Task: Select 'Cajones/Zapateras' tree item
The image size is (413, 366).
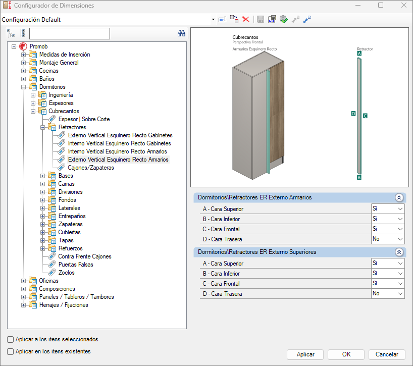Action: click(91, 168)
